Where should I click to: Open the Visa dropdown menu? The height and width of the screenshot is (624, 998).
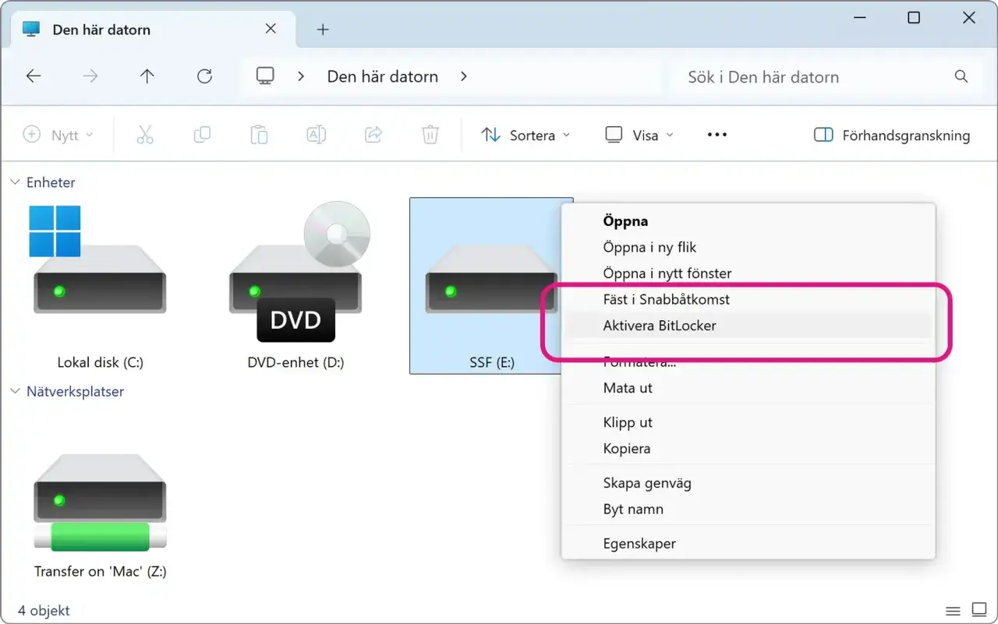(639, 135)
